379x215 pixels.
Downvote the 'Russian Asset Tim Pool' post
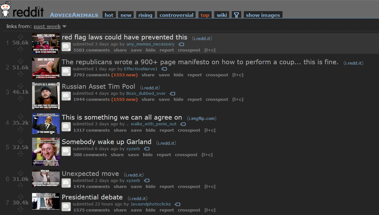point(21,98)
